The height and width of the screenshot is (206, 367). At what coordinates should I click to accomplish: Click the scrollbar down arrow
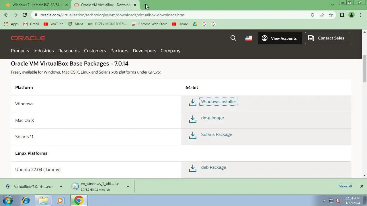[364, 176]
